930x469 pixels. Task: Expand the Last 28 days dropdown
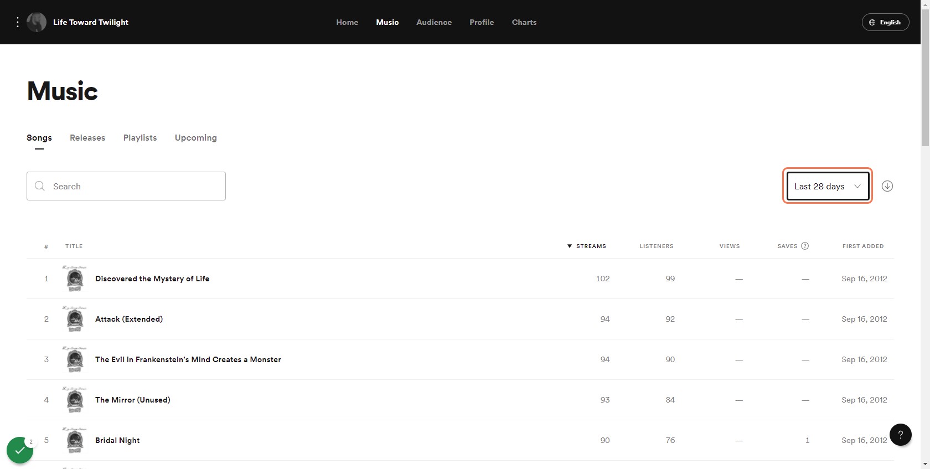[828, 186]
